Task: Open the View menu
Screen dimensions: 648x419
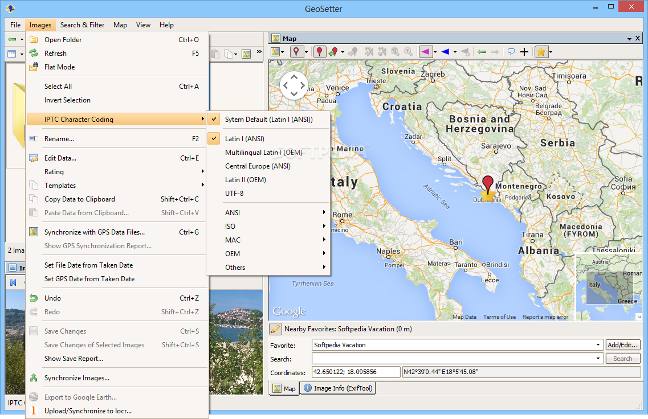Action: click(x=143, y=25)
